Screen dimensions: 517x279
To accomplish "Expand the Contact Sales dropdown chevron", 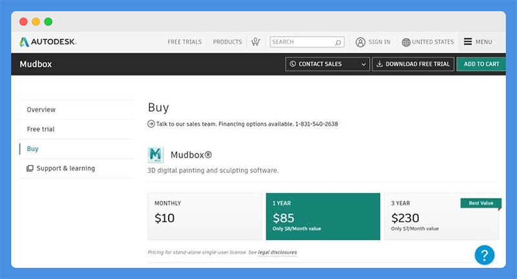I will [x=363, y=64].
